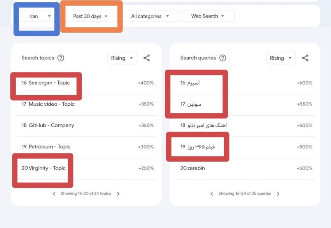Viewport: 331px width, 228px height.
Task: Open the Web Search type dropdown
Action: click(208, 16)
